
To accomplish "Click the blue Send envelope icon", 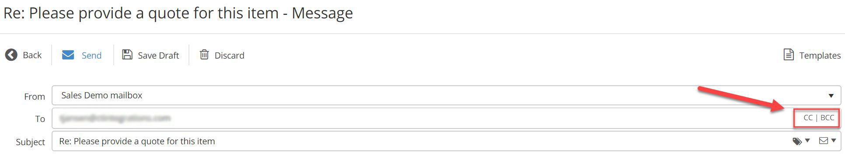I will click(x=68, y=55).
